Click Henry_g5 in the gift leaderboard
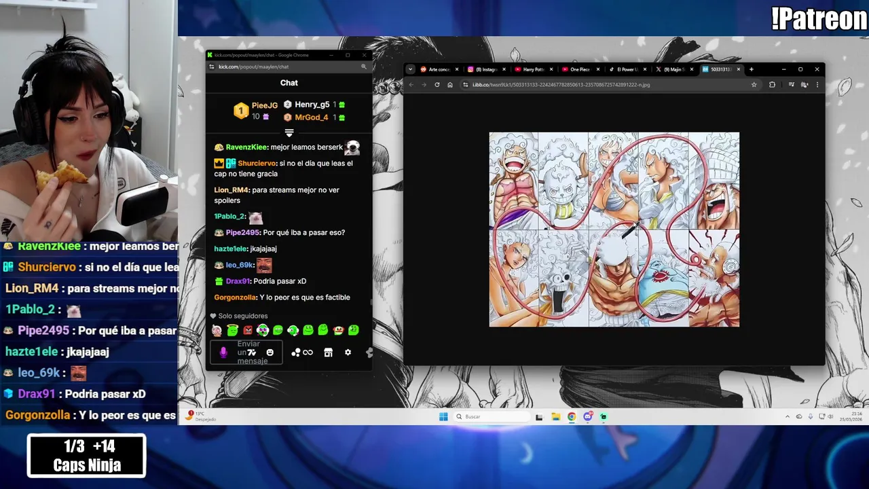This screenshot has height=489, width=869. pyautogui.click(x=312, y=105)
